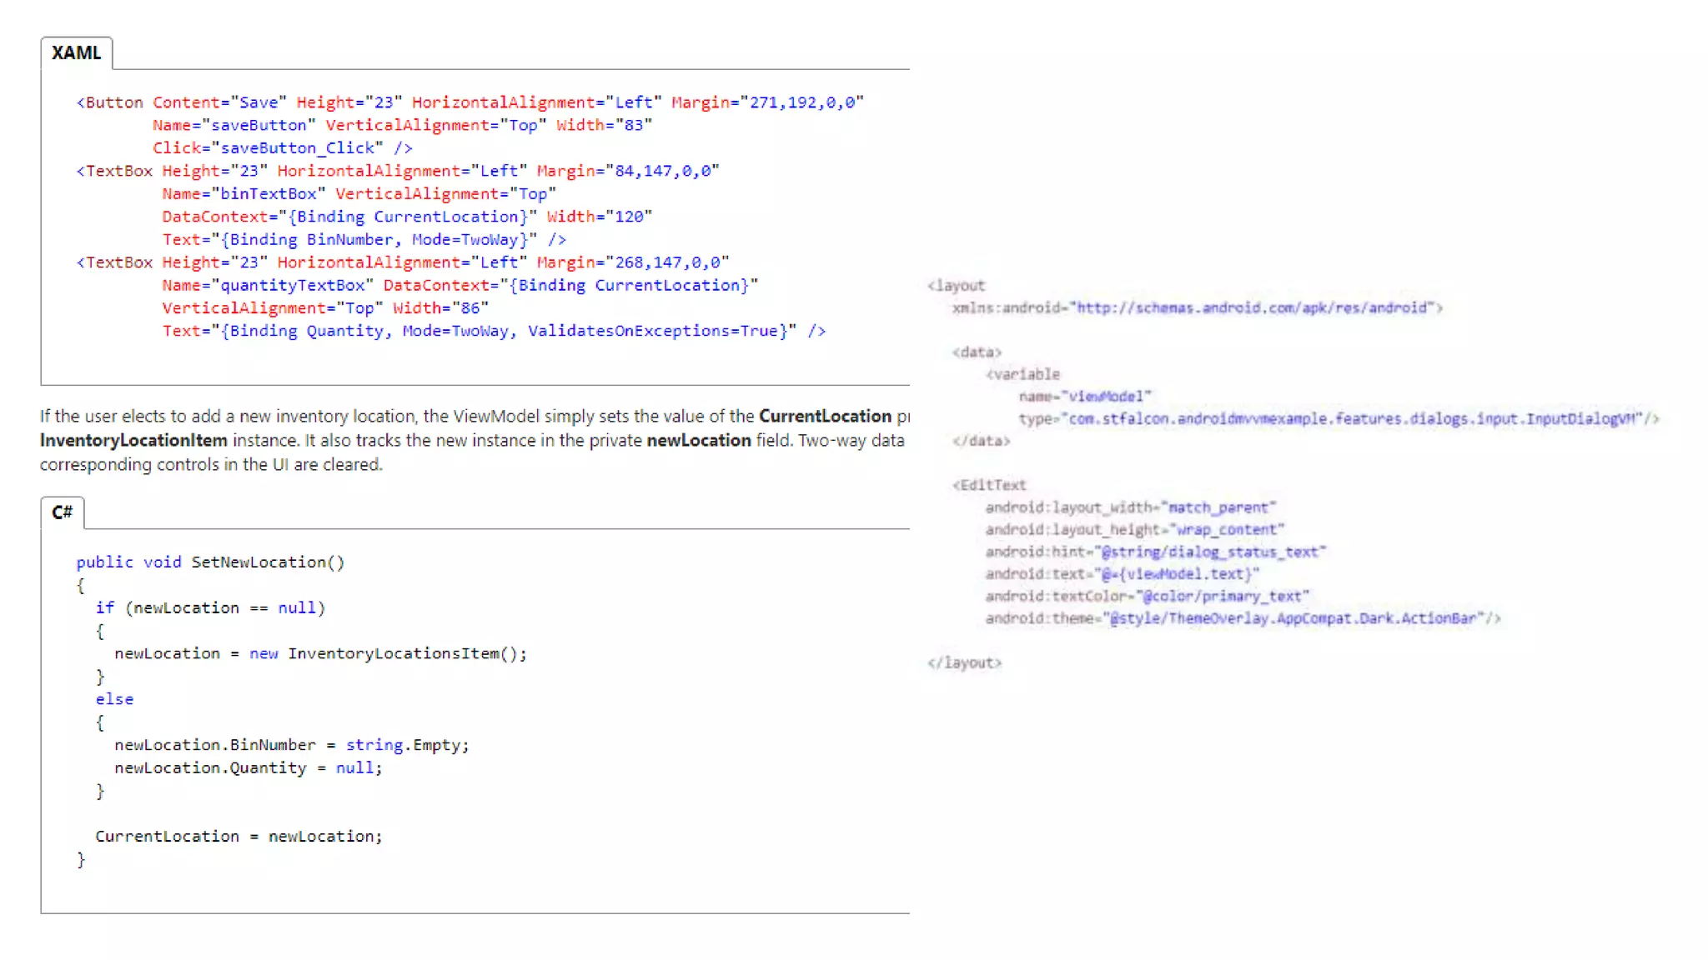The width and height of the screenshot is (1708, 960).
Task: Click the bold CurrentLocation word in paragraph
Action: pos(825,416)
